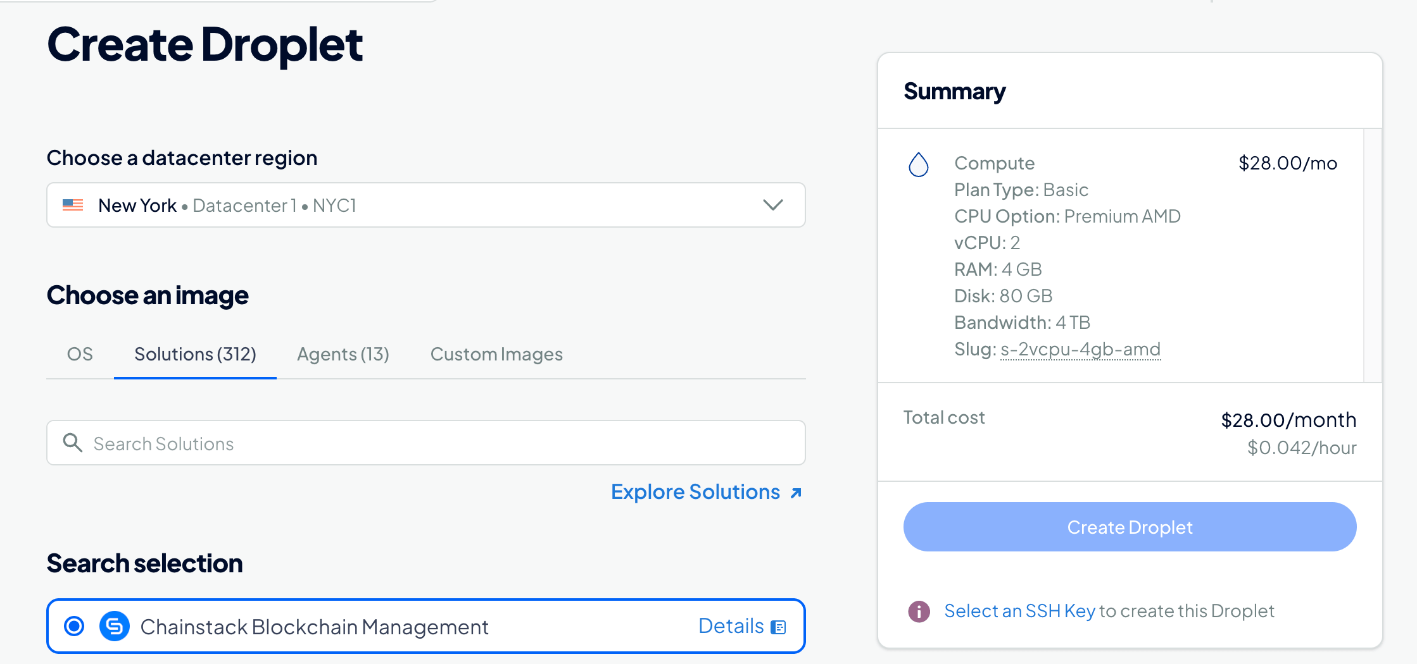This screenshot has width=1417, height=664.
Task: Focus the Search Solutions input field
Action: point(426,443)
